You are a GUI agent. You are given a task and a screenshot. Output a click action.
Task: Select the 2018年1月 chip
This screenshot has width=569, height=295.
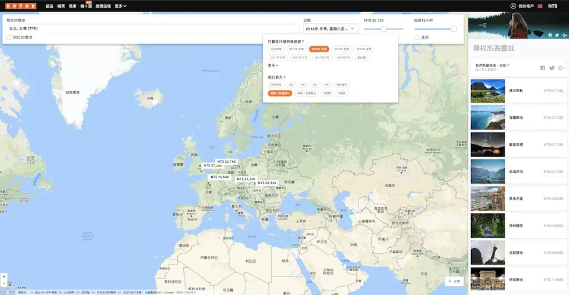coord(343,57)
